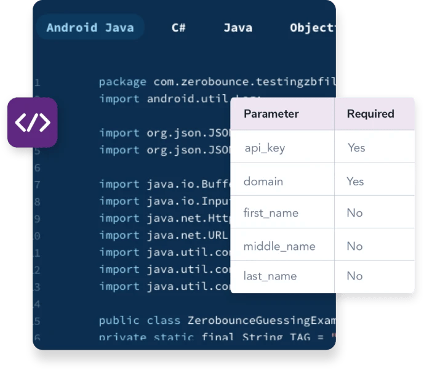Click the public class ZerobounceGuessingExam line
The height and width of the screenshot is (370, 424).
tap(217, 321)
